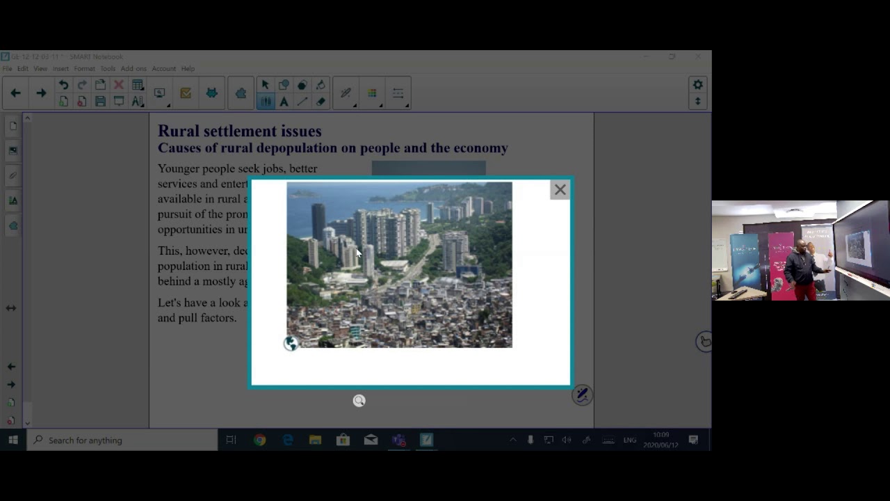890x501 pixels.
Task: Open the monster game activity icon
Action: tap(211, 93)
